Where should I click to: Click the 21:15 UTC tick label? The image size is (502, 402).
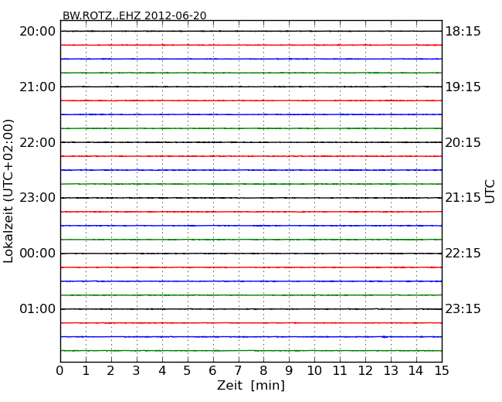pos(463,198)
